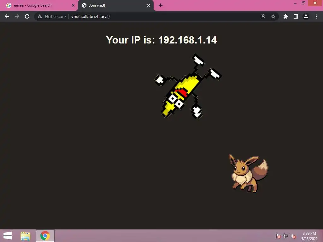Open network status tray icon
This screenshot has height=242, width=323.
[x=286, y=236]
